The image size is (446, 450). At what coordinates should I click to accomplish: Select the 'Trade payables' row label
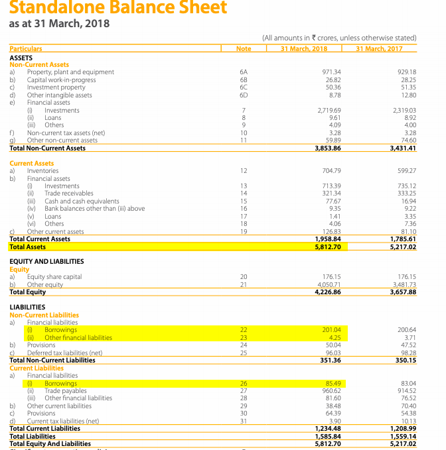tap(66, 390)
